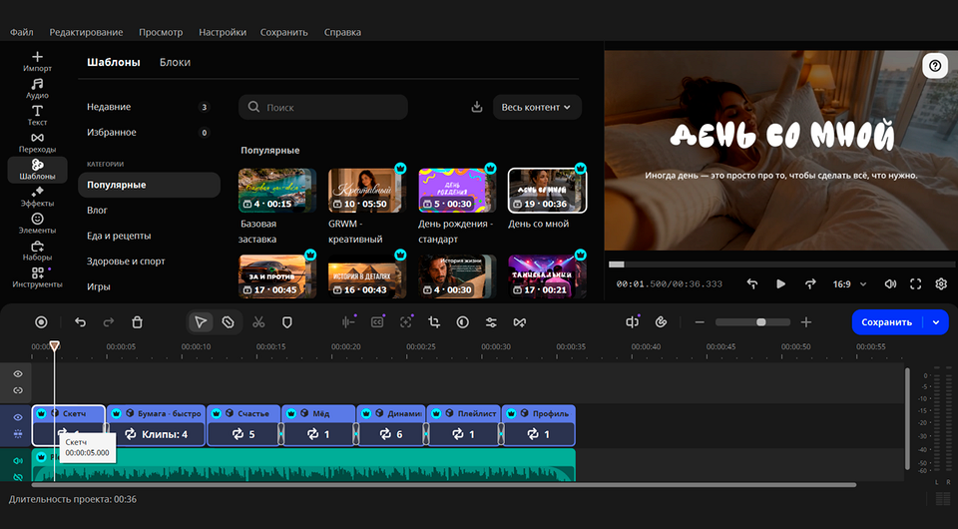The height and width of the screenshot is (529, 958).
Task: Select the Игры category
Action: pos(149,286)
